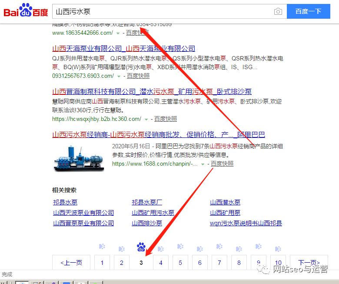The height and width of the screenshot is (284, 339).
Task: Expand dropdown arrow beside 09312567673.6903.com
Action: [119, 77]
